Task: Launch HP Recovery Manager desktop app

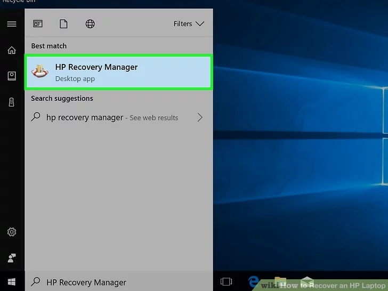Action: (119, 72)
